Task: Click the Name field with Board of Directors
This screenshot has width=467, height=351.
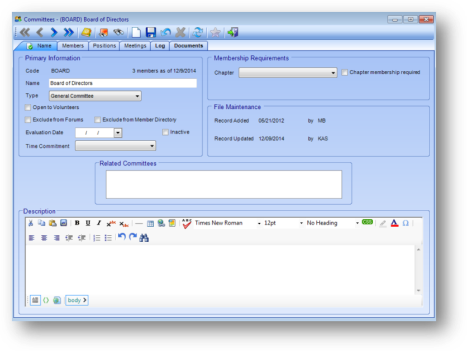Action: 123,83
